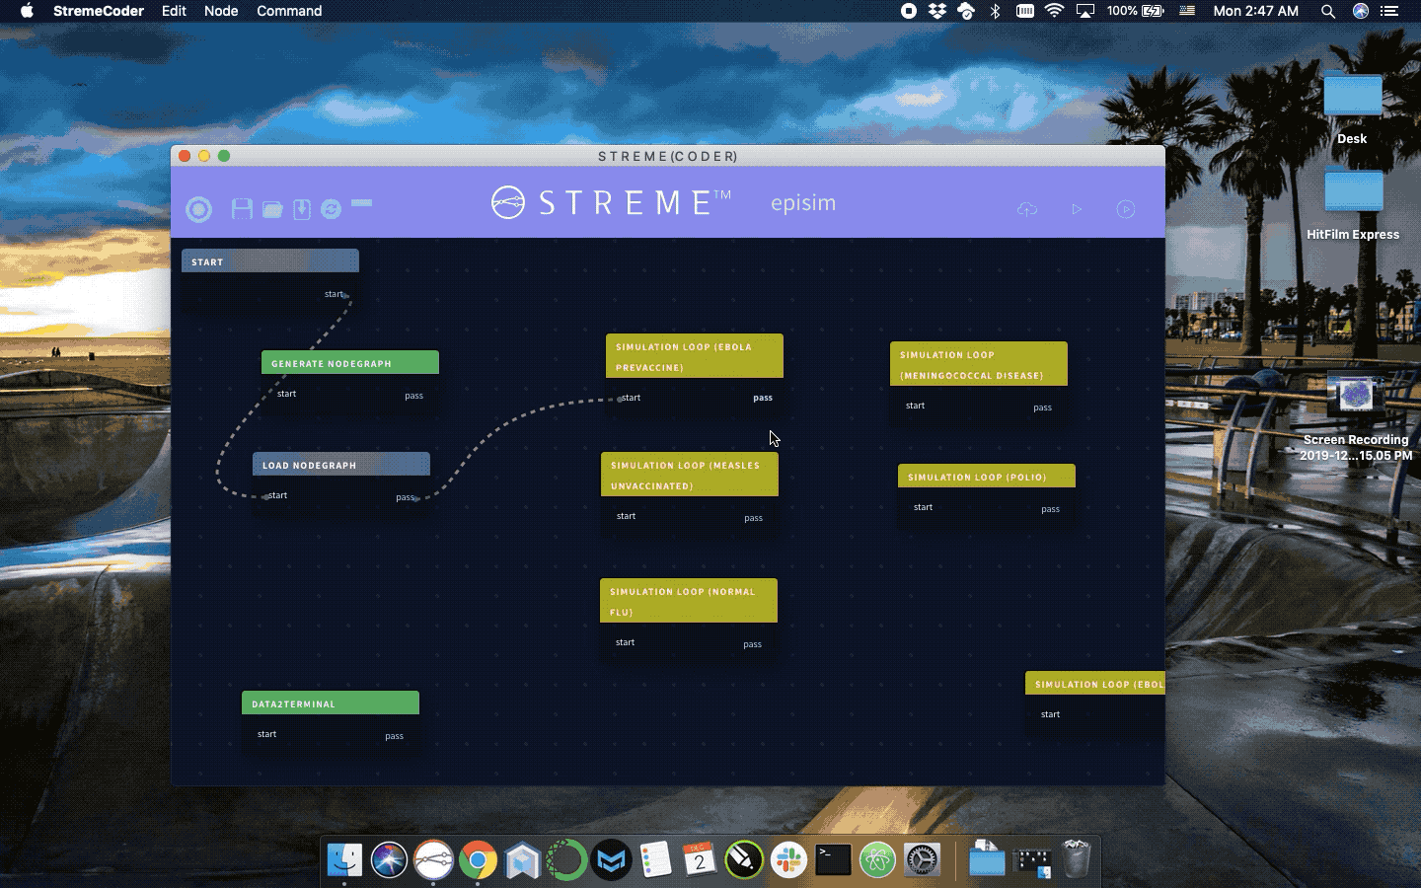The width and height of the screenshot is (1421, 888).
Task: Select the Desk folder on desktop
Action: point(1352,96)
